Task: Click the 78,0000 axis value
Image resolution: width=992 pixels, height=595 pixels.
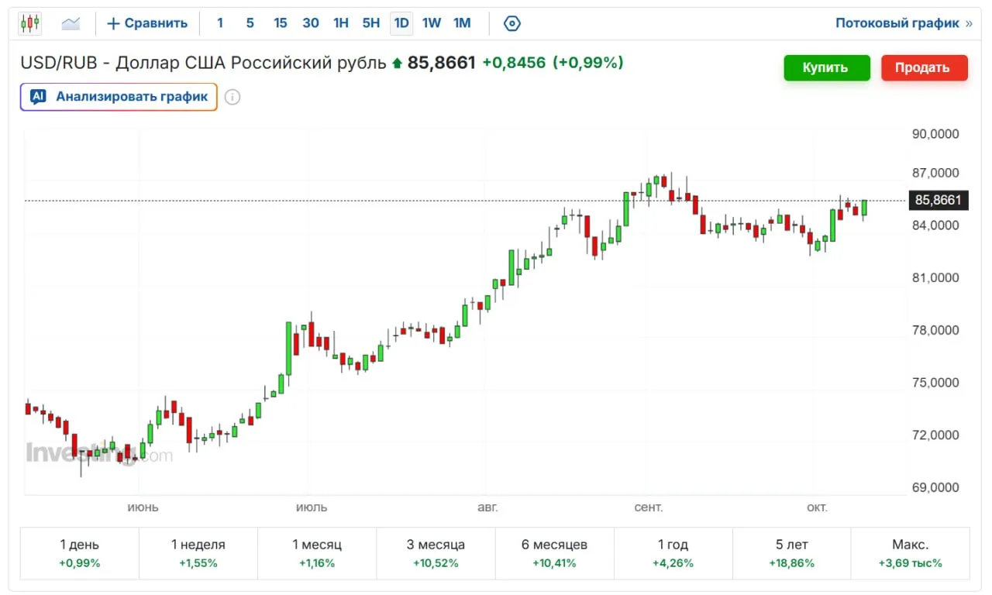Action: 935,330
